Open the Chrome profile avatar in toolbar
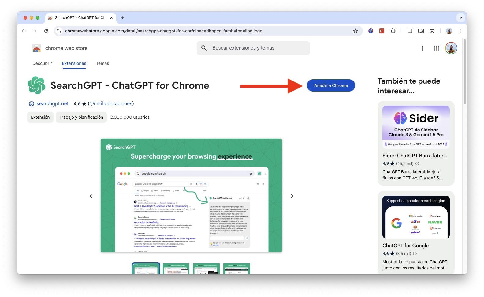Screen dimensions: 484x297 [449, 31]
